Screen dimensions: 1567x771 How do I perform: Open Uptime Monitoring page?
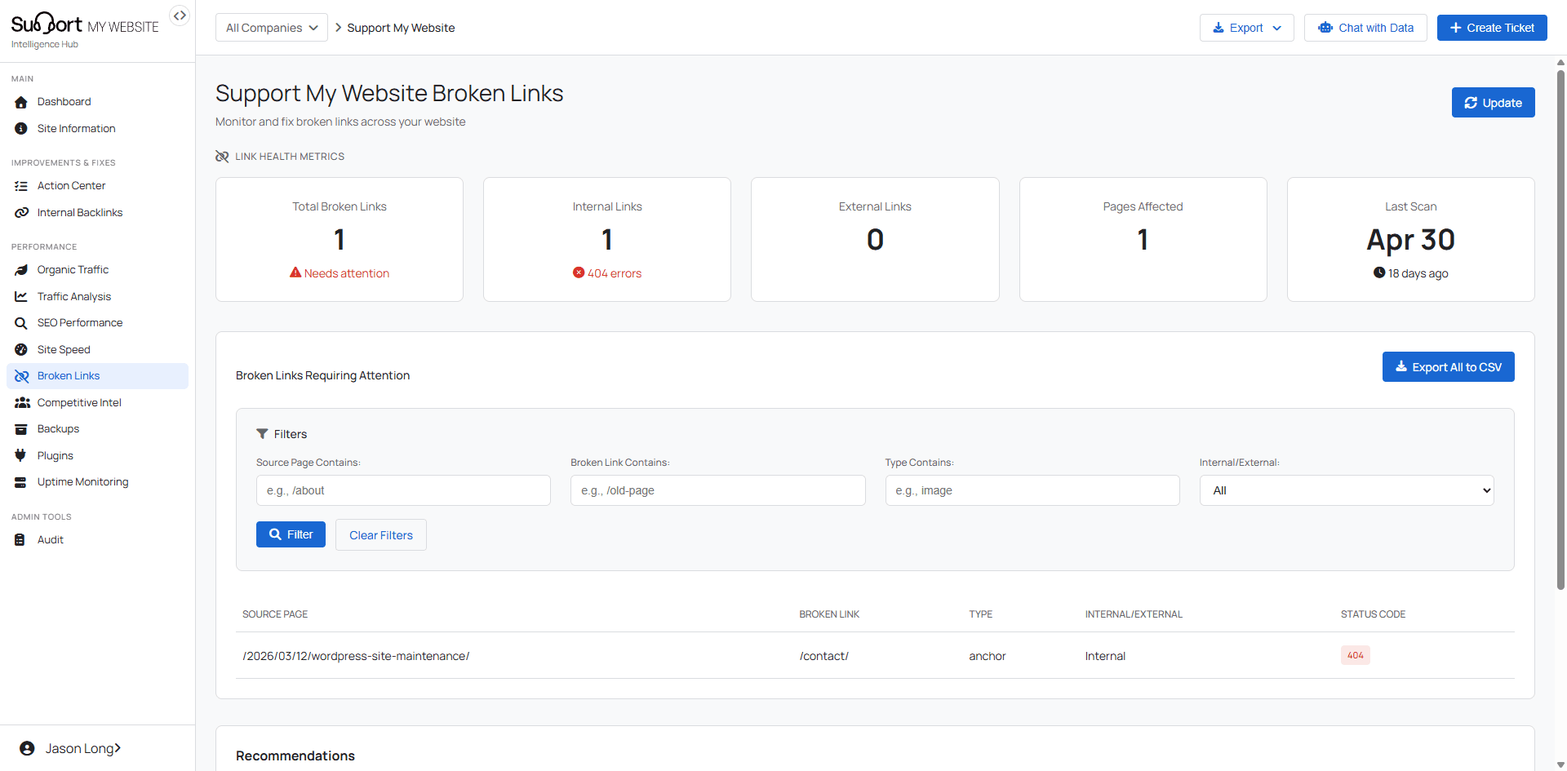point(97,482)
